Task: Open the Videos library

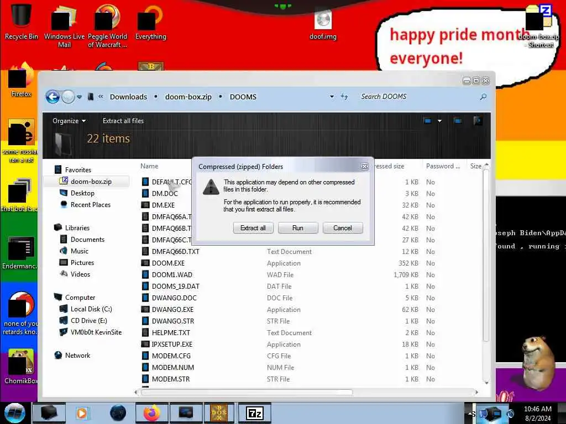Action: 80,274
